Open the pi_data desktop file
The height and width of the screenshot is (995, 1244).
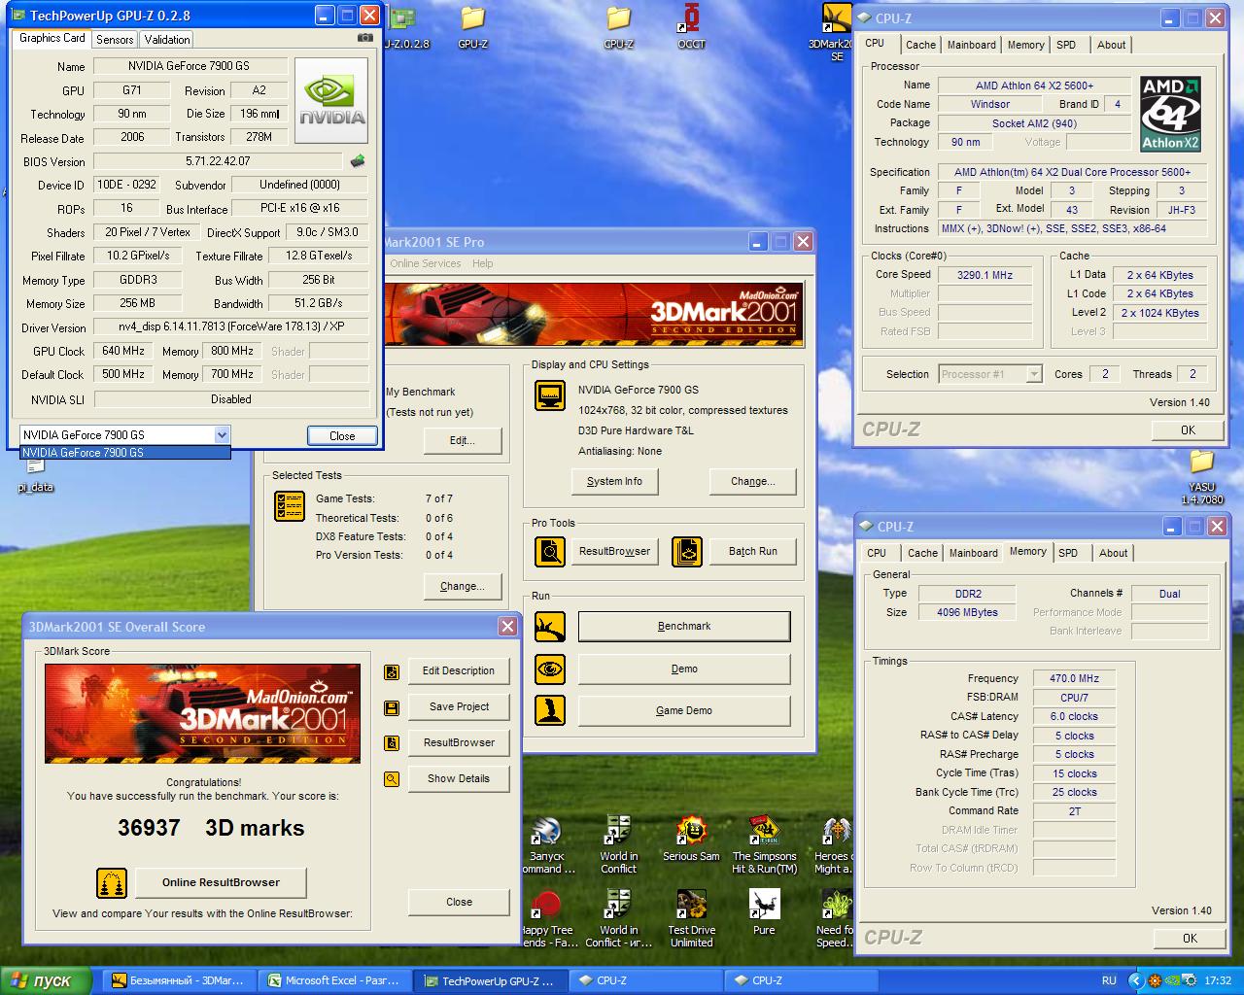36,474
